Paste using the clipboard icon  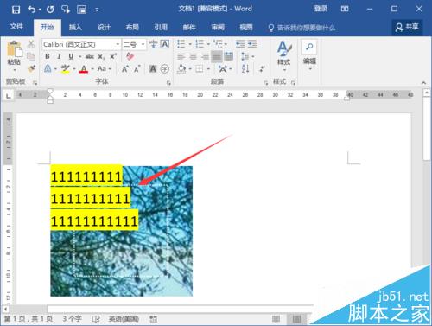[15, 49]
